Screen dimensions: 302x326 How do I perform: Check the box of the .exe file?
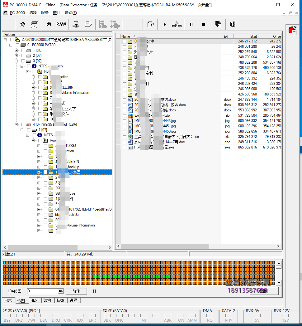pyautogui.click(x=125, y=148)
